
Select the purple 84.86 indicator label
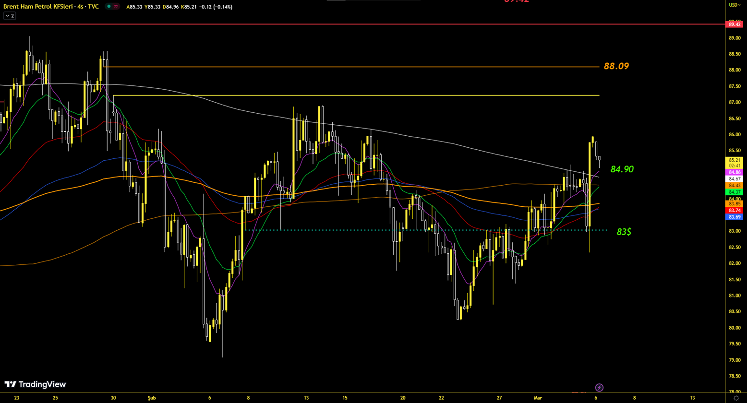[x=735, y=172]
